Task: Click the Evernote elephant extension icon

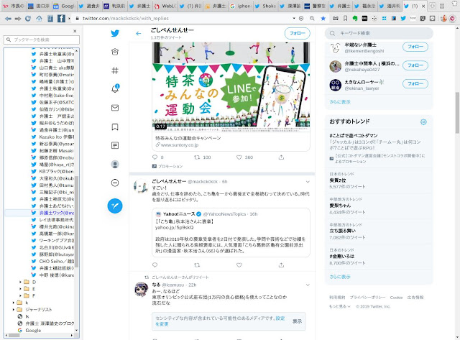Action: pyautogui.click(x=355, y=18)
